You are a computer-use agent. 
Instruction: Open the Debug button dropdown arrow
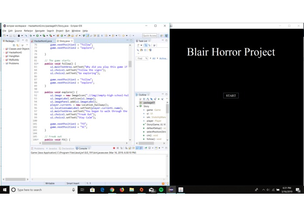point(34,36)
